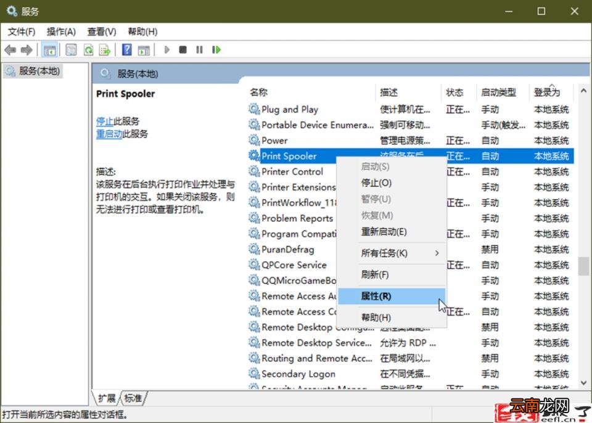The height and width of the screenshot is (423, 592).
Task: Switch to the 扩展 tab
Action: (x=107, y=398)
